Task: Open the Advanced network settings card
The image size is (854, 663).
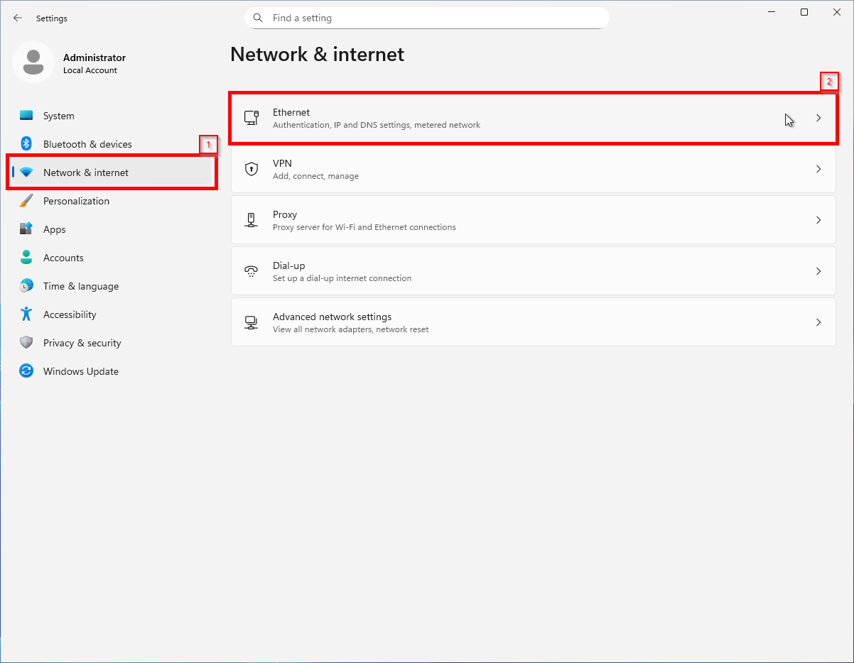Action: (534, 322)
